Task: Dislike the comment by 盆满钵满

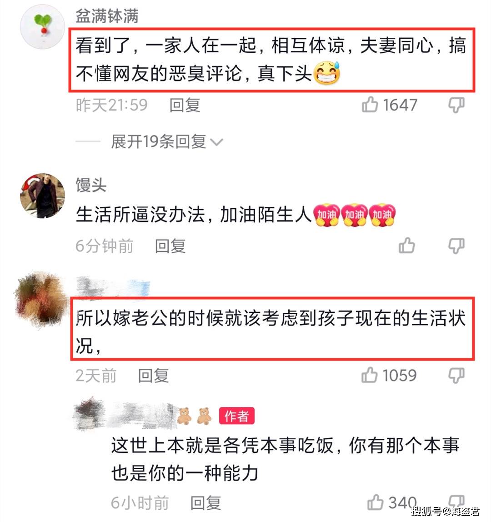Action: [456, 105]
